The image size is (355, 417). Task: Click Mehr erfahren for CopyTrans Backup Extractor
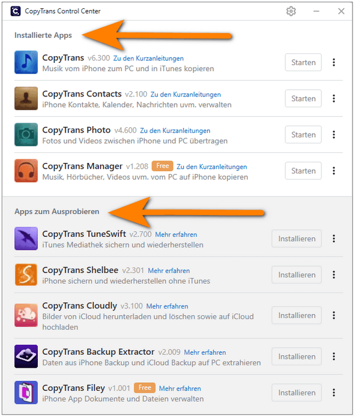[205, 352]
